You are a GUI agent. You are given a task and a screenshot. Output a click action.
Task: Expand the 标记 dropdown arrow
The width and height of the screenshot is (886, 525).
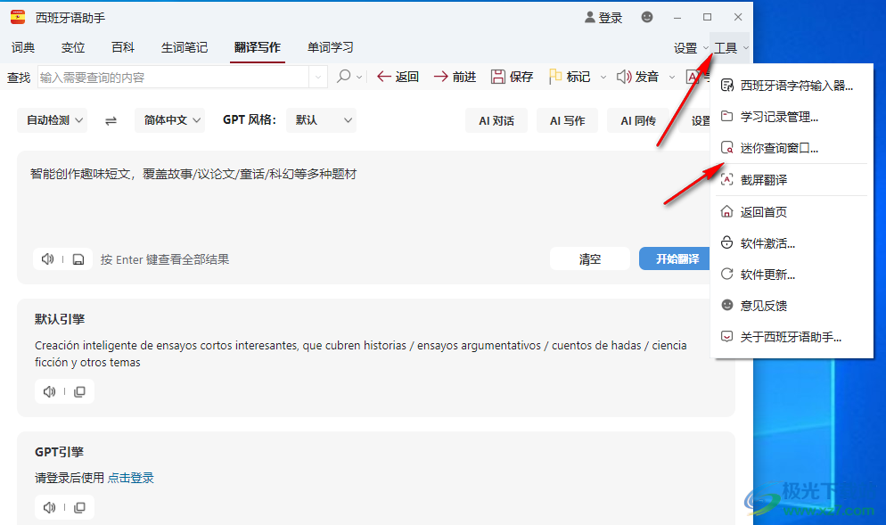click(603, 77)
